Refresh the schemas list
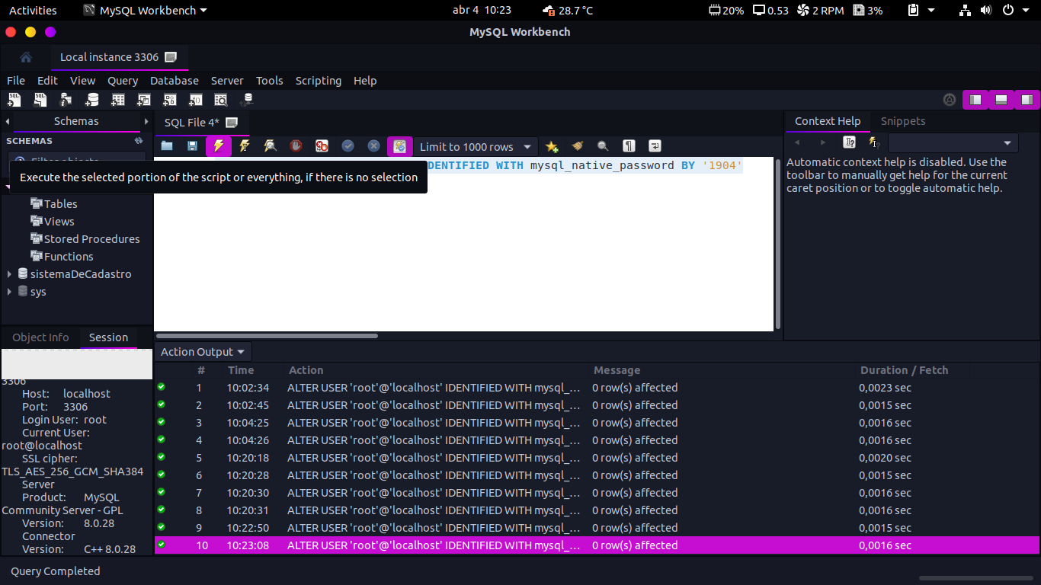 pyautogui.click(x=139, y=141)
